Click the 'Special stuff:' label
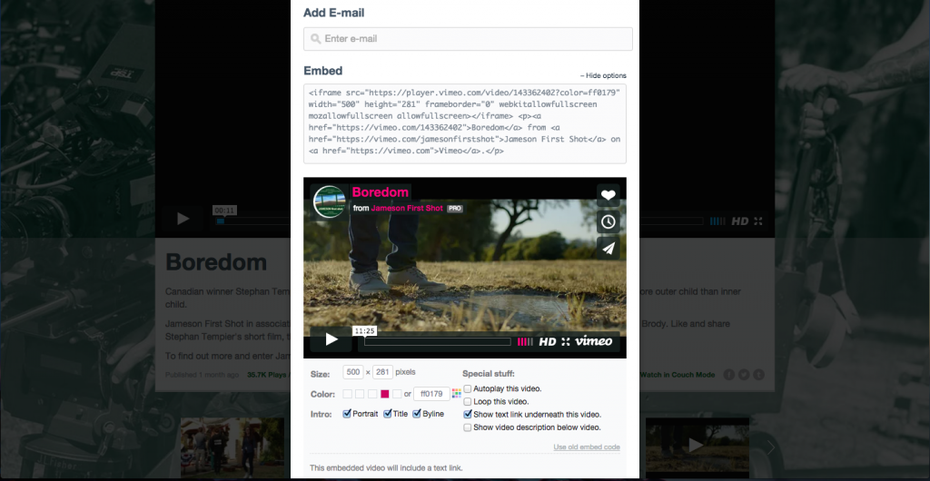The height and width of the screenshot is (481, 930). [x=489, y=374]
